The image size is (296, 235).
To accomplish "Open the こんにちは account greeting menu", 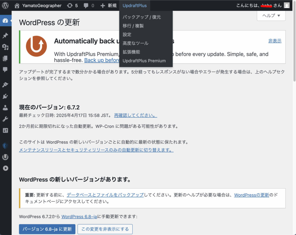I will [259, 5].
